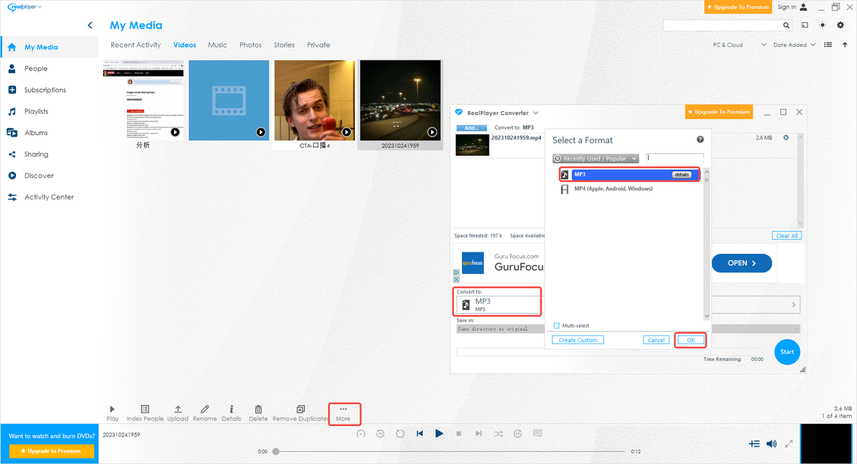Open the Recently Used / Popular dropdown
857x464 pixels.
tap(596, 159)
